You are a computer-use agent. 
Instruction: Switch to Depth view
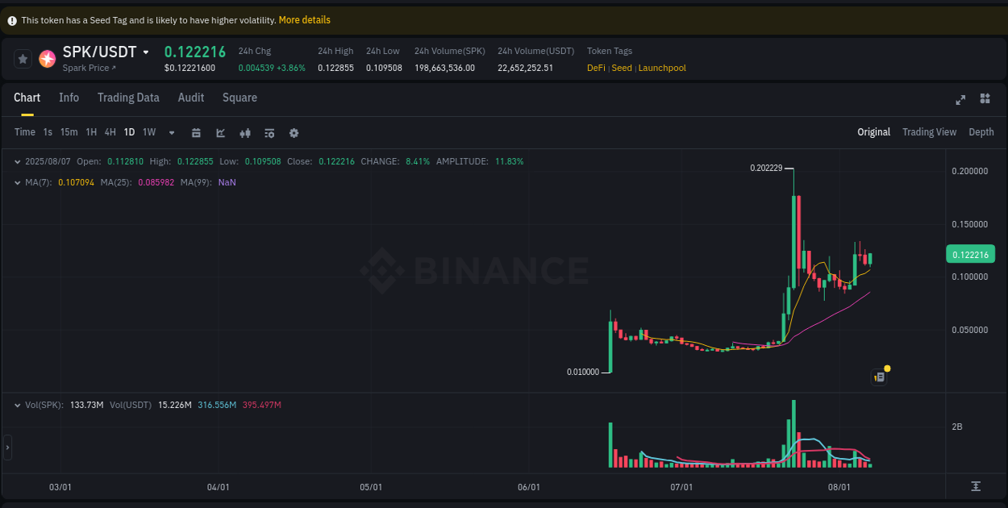click(981, 131)
